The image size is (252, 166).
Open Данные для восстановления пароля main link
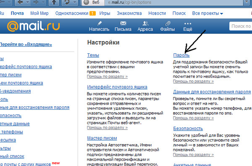click(212, 92)
